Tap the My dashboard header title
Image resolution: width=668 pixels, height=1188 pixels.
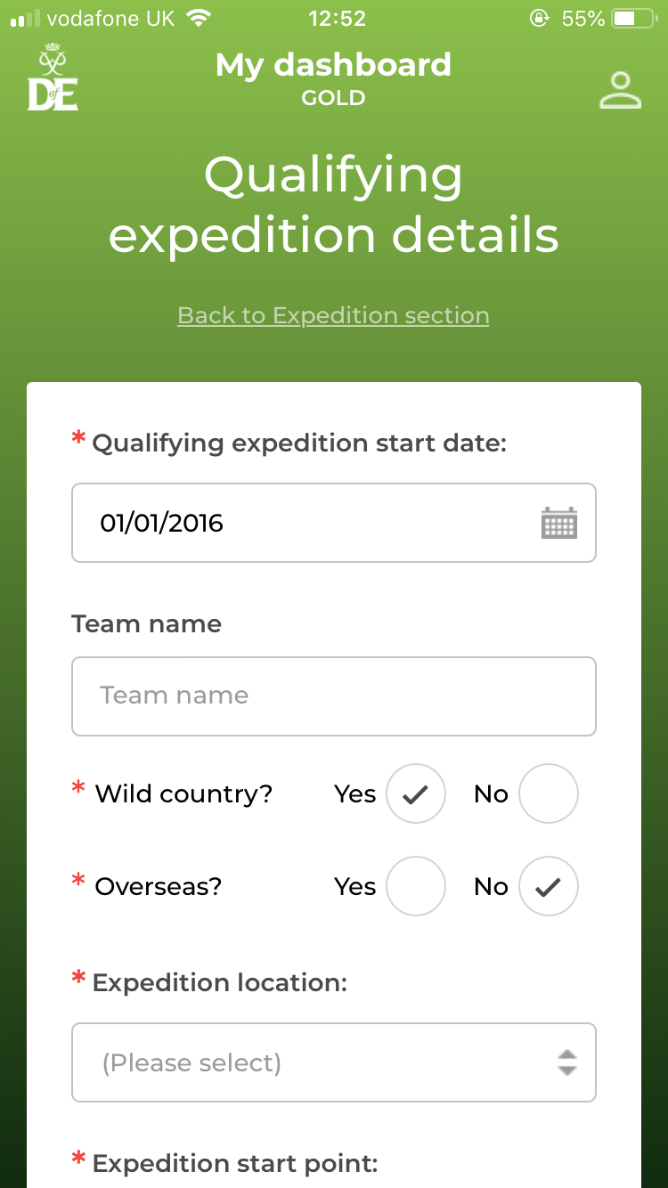coord(333,65)
